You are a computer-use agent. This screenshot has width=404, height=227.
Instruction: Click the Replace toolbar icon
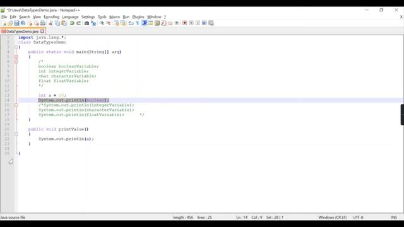[93, 23]
